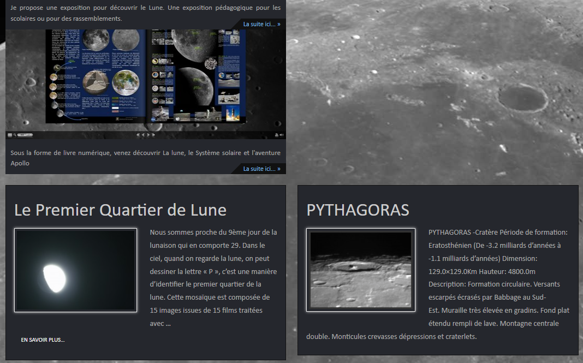Open the "PYTHAGORAS" article heading

coord(358,210)
